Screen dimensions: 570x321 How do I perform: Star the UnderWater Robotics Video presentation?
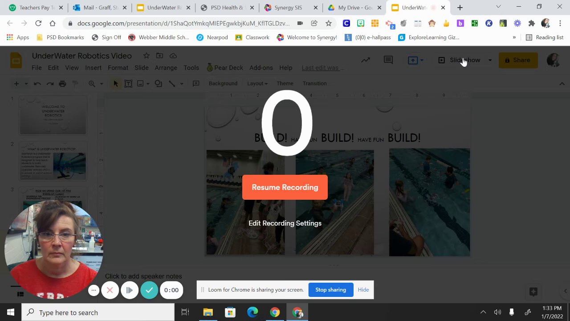tap(146, 56)
